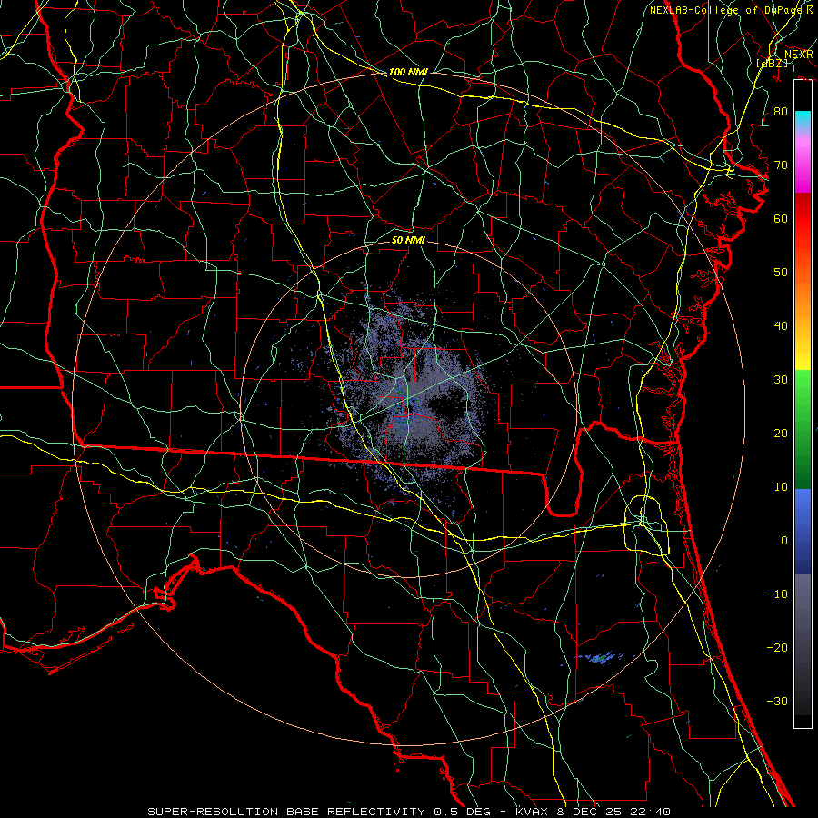Viewport: 818px width, 818px height.
Task: Click the "SUPER-RESOLUTION BASE REFLECTIVITY" caption text
Action: click(286, 812)
